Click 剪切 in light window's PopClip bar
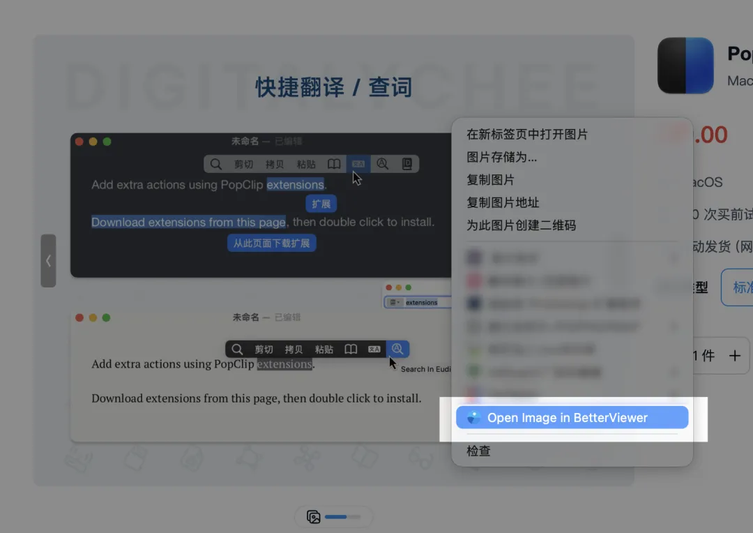This screenshot has width=753, height=533. (264, 350)
